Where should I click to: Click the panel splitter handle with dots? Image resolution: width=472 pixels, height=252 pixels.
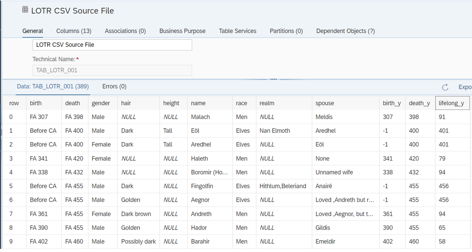pyautogui.click(x=273, y=79)
